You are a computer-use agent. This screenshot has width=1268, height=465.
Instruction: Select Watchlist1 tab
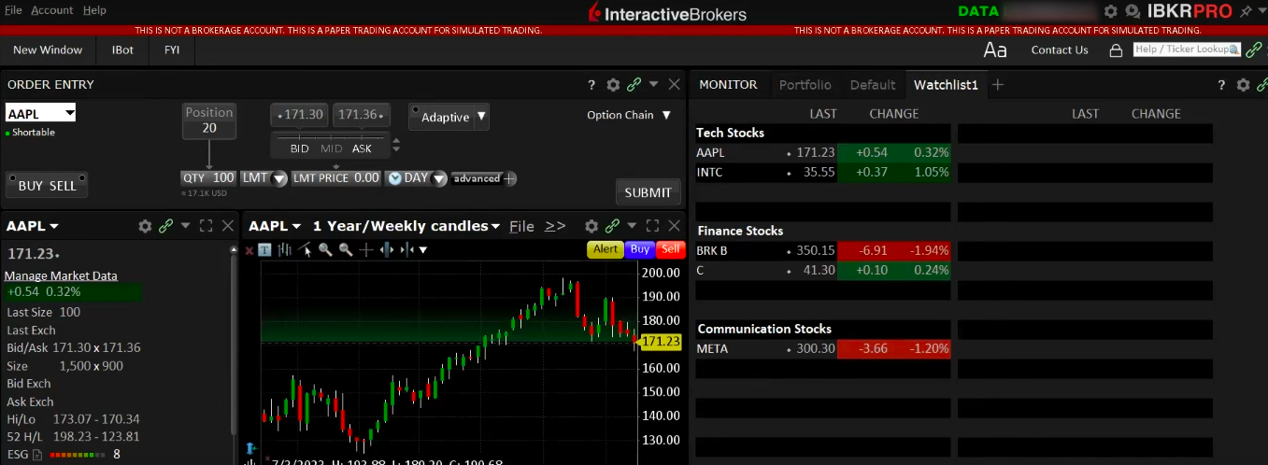tap(946, 85)
